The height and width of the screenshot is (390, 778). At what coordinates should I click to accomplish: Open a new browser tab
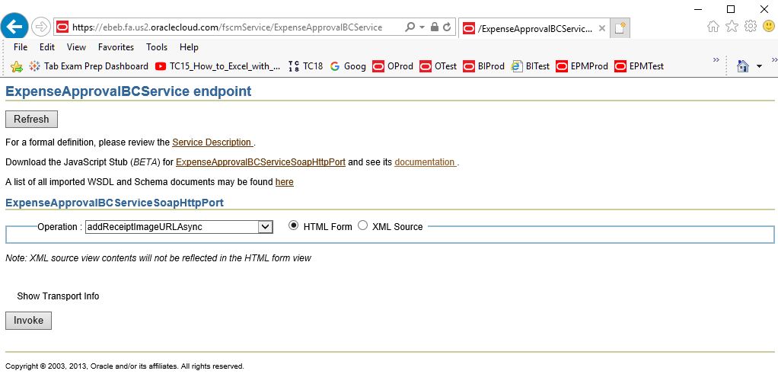620,28
